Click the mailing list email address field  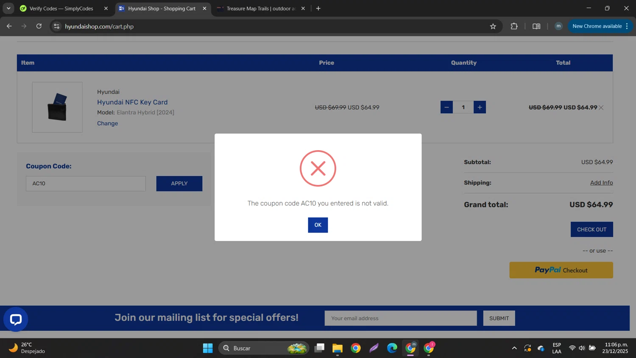pos(401,318)
